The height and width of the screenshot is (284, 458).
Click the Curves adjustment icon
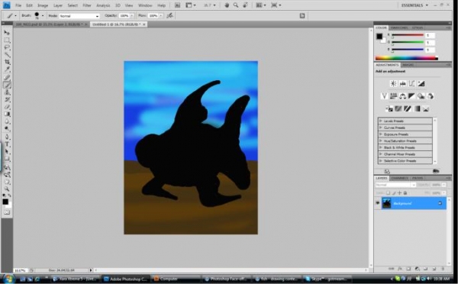pyautogui.click(x=412, y=83)
